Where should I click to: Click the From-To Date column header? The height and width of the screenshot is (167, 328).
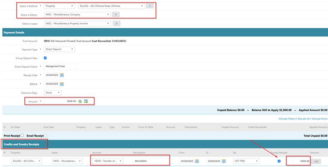pos(146,127)
